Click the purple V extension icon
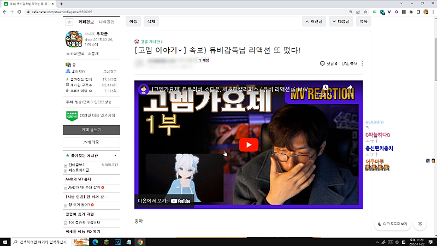This screenshot has width=437, height=246. pos(389,12)
